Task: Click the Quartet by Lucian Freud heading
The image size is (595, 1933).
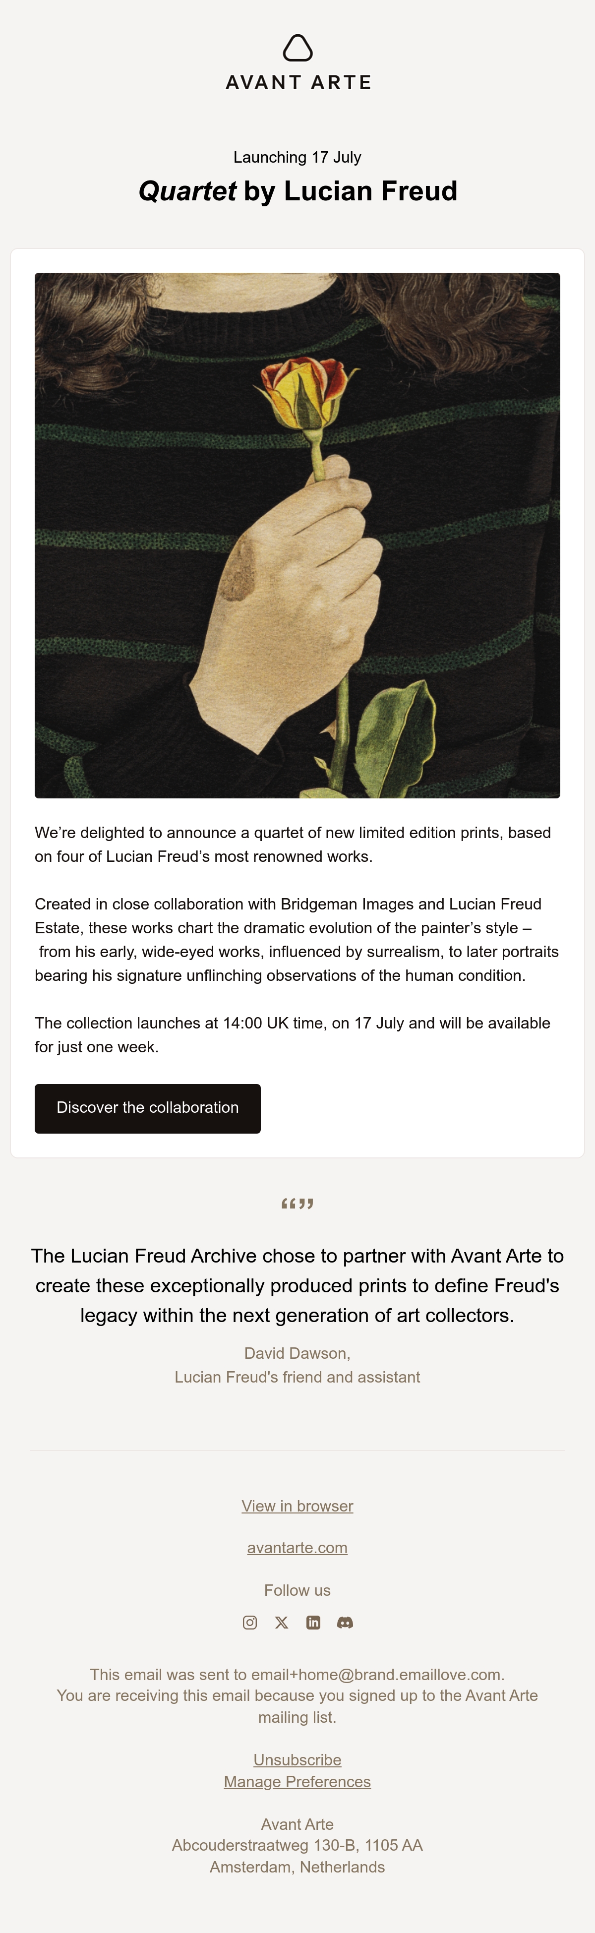Action: (x=298, y=191)
